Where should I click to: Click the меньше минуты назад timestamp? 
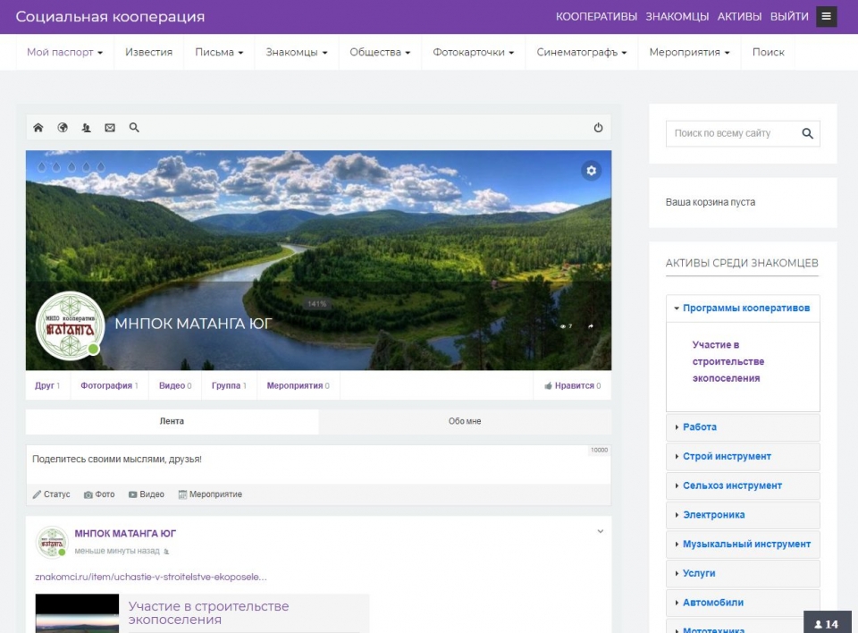[117, 551]
